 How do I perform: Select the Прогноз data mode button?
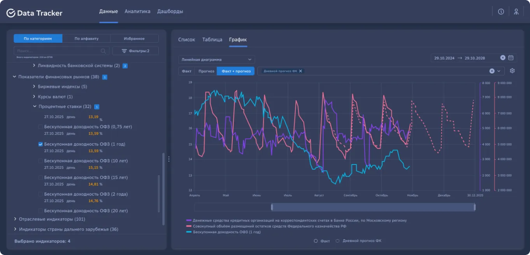[206, 71]
